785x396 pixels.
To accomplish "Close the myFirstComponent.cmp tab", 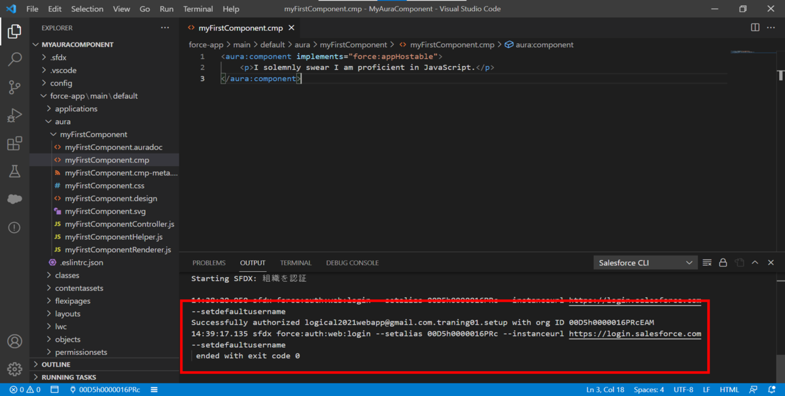I will tap(291, 28).
